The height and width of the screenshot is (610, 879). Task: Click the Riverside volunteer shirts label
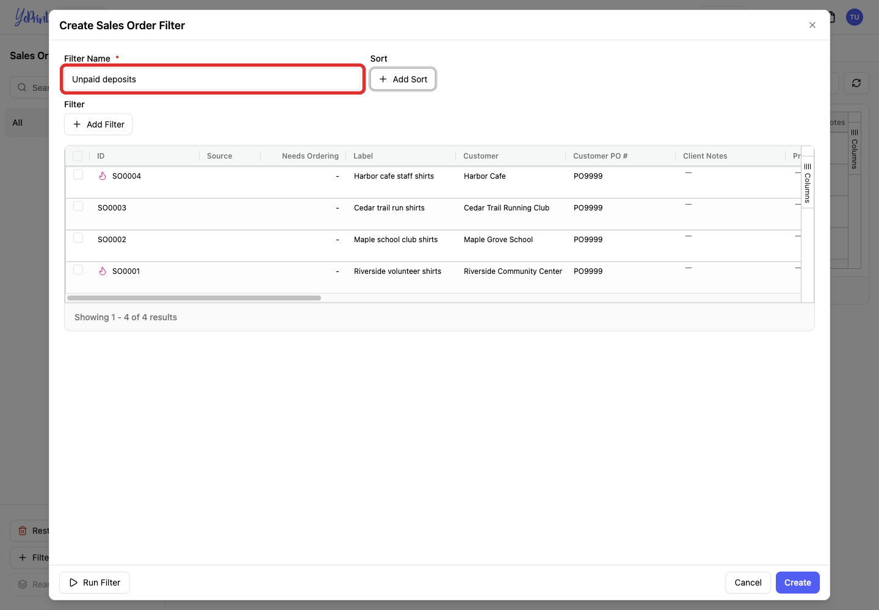click(x=397, y=271)
